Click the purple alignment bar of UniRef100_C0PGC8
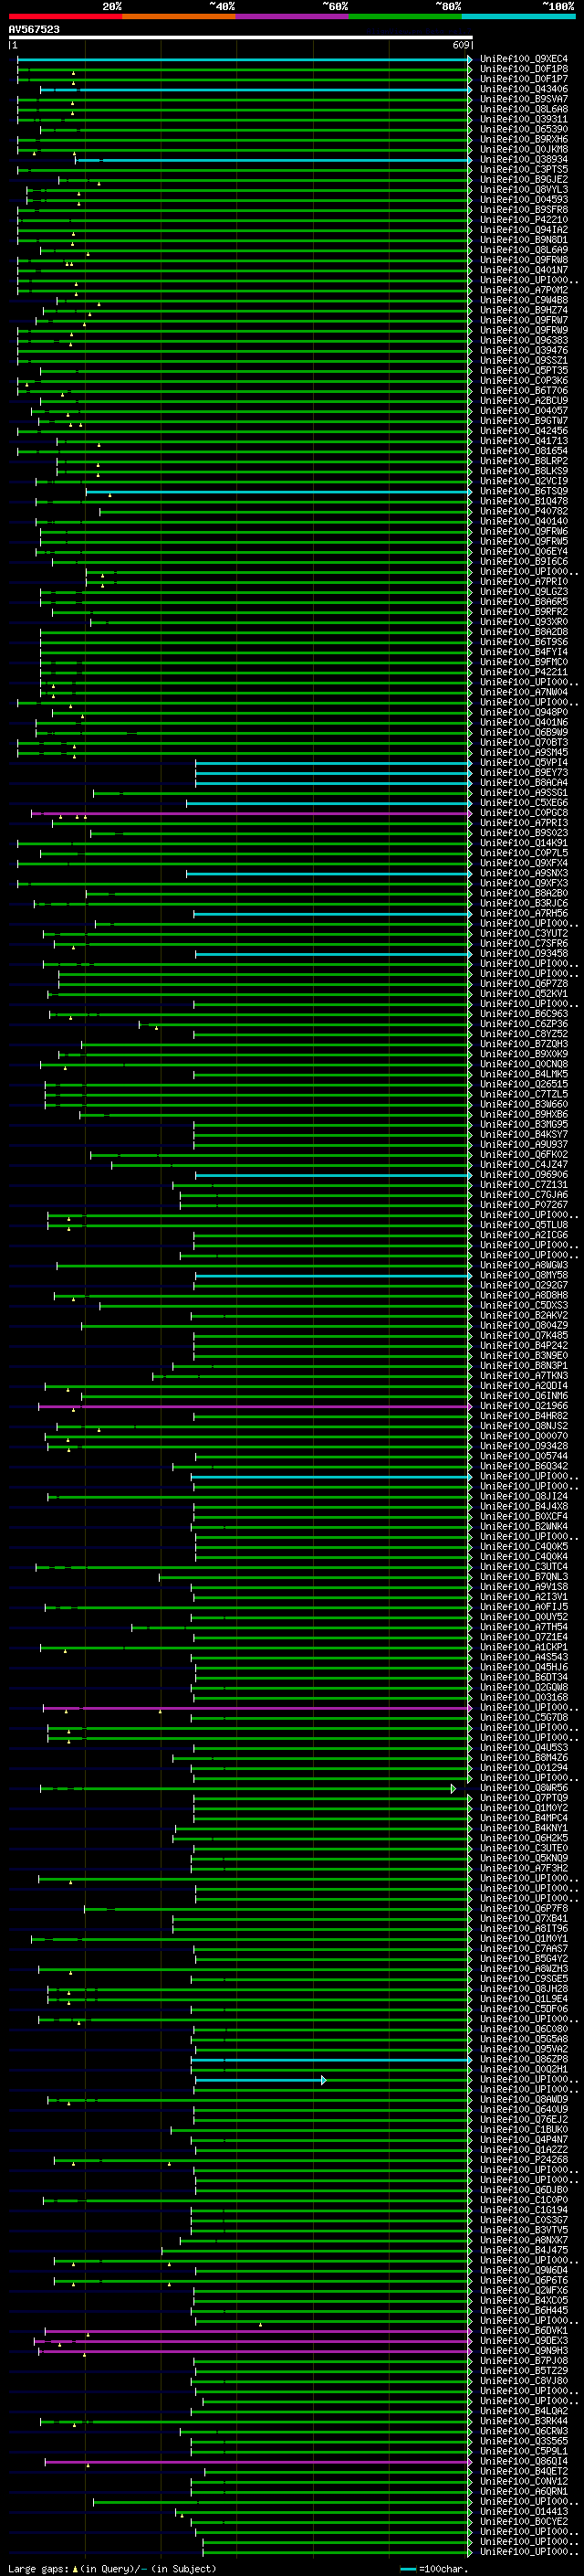This screenshot has height=2576, width=584. pyautogui.click(x=251, y=813)
